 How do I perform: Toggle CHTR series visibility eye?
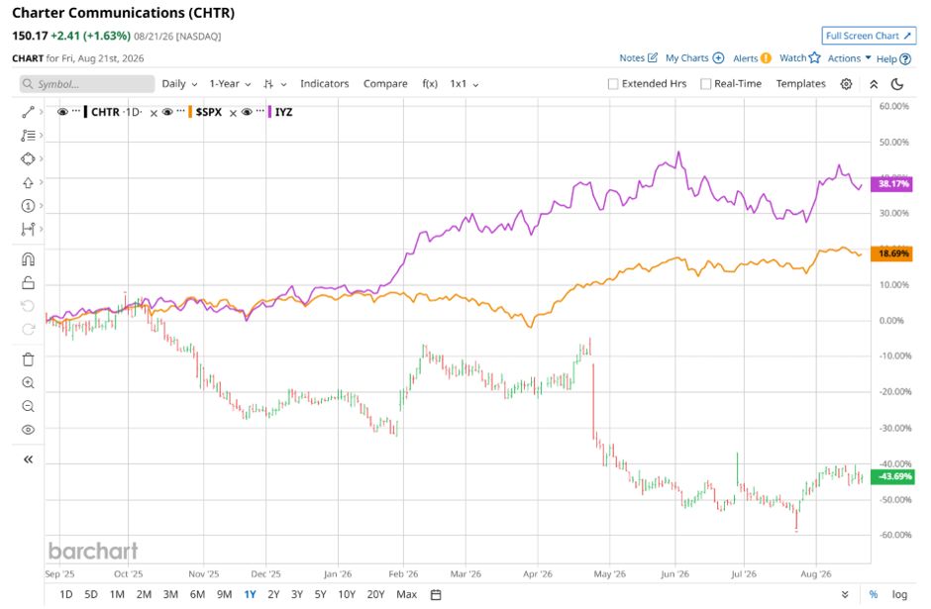tap(62, 112)
